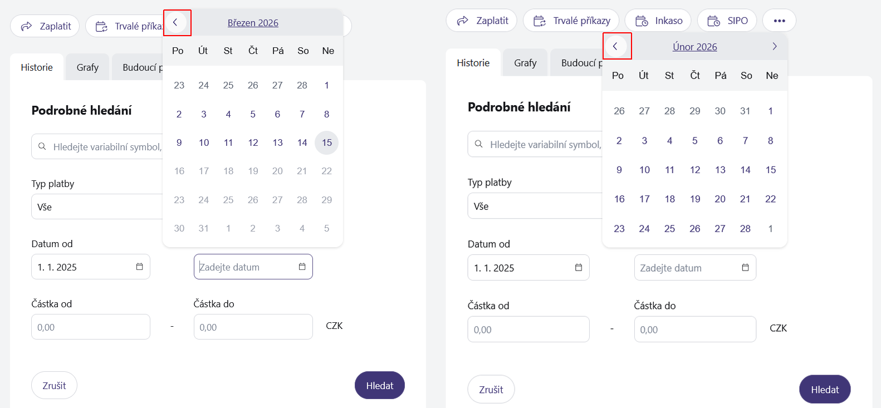Open the three-dots more options menu
This screenshot has width=881, height=408.
(x=779, y=21)
